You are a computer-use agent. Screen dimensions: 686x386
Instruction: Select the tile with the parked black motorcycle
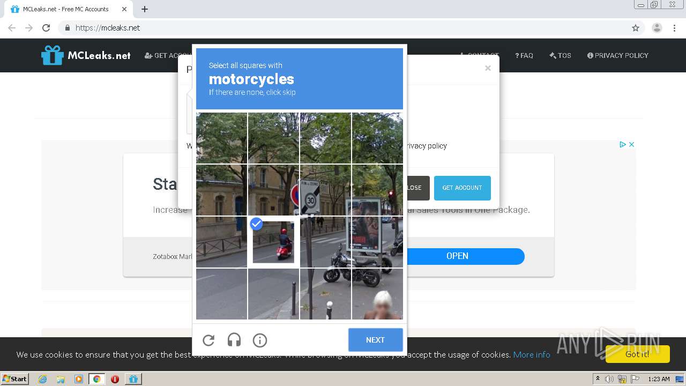325,242
